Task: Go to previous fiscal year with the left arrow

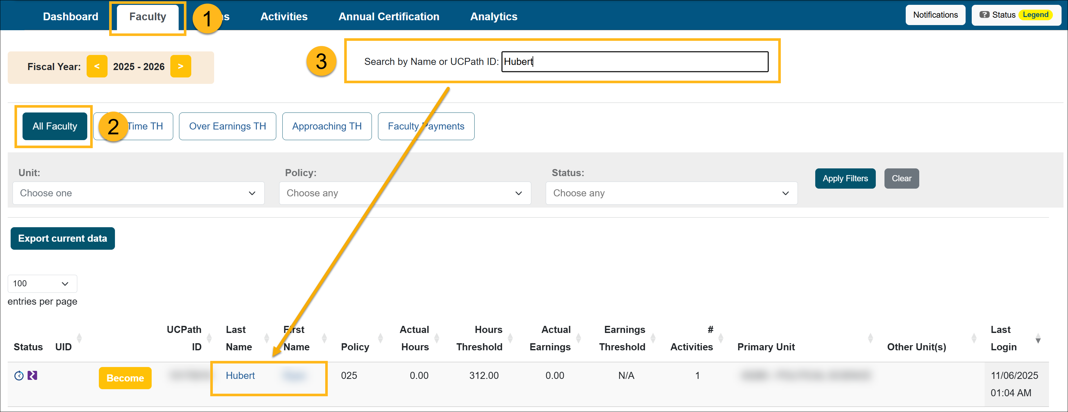Action: pos(97,66)
